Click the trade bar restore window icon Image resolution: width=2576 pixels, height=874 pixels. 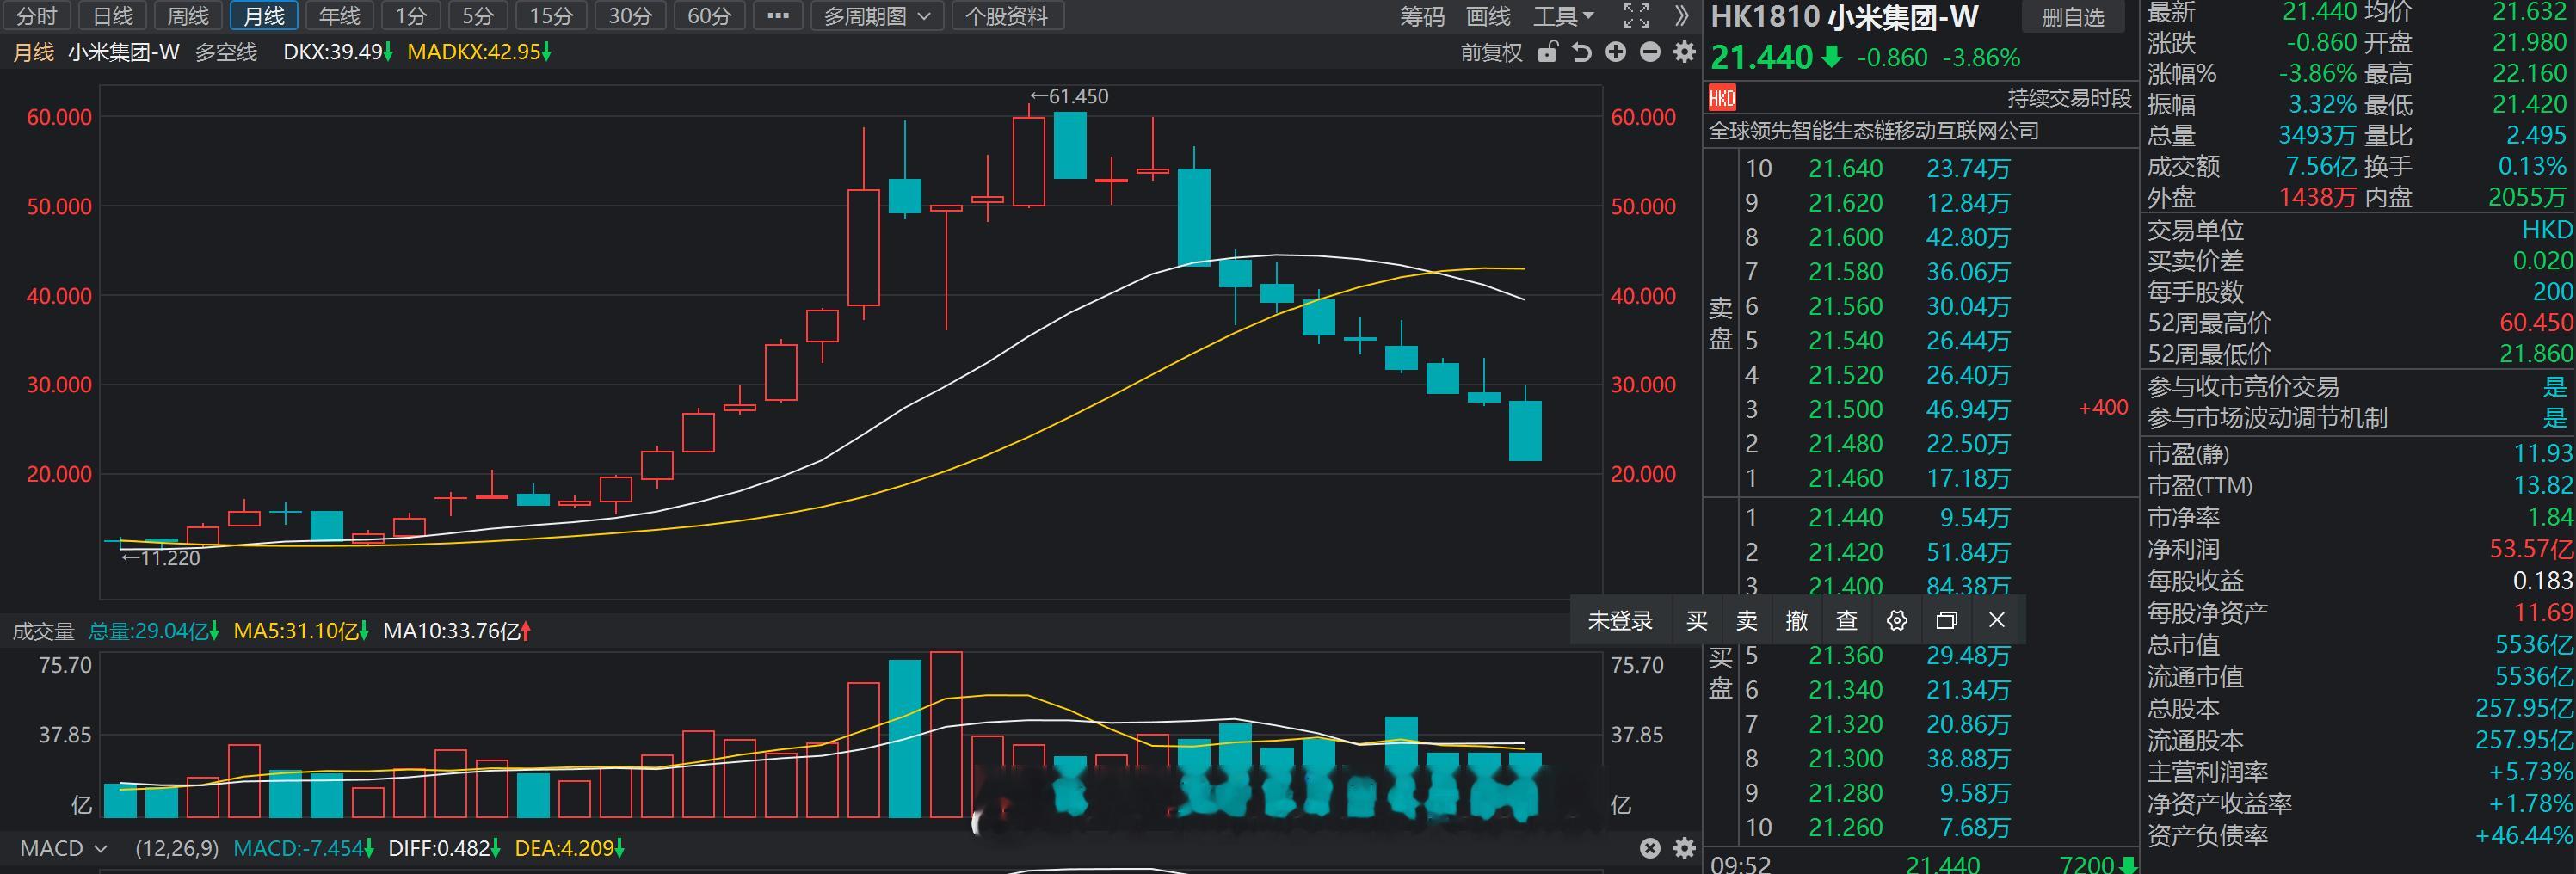coord(1946,621)
